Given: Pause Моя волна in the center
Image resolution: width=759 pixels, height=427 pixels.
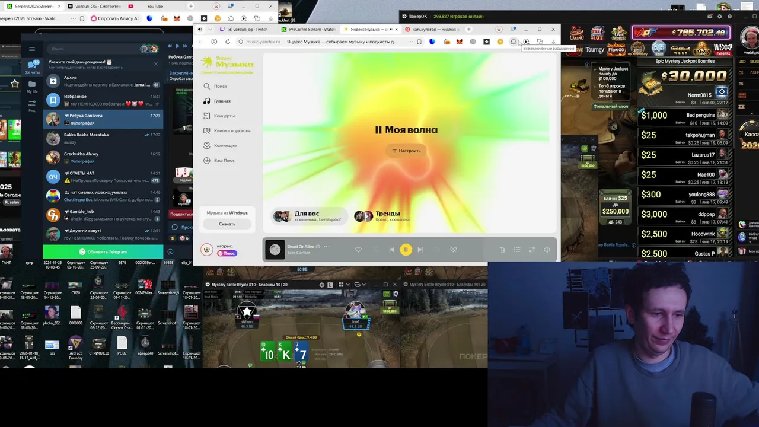Looking at the screenshot, I should pyautogui.click(x=378, y=130).
